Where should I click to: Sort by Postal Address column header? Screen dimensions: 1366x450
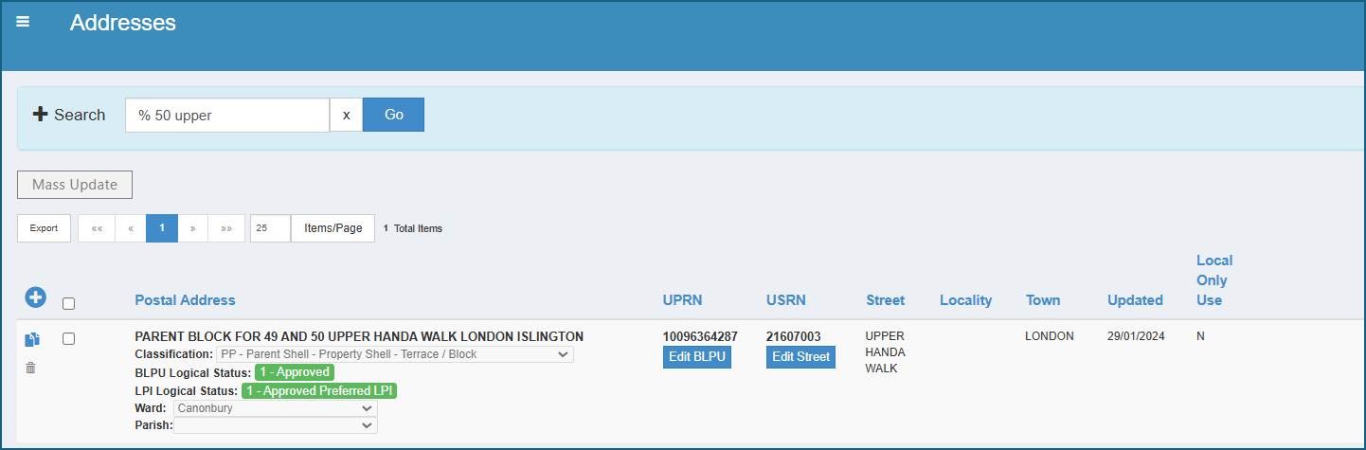(185, 300)
